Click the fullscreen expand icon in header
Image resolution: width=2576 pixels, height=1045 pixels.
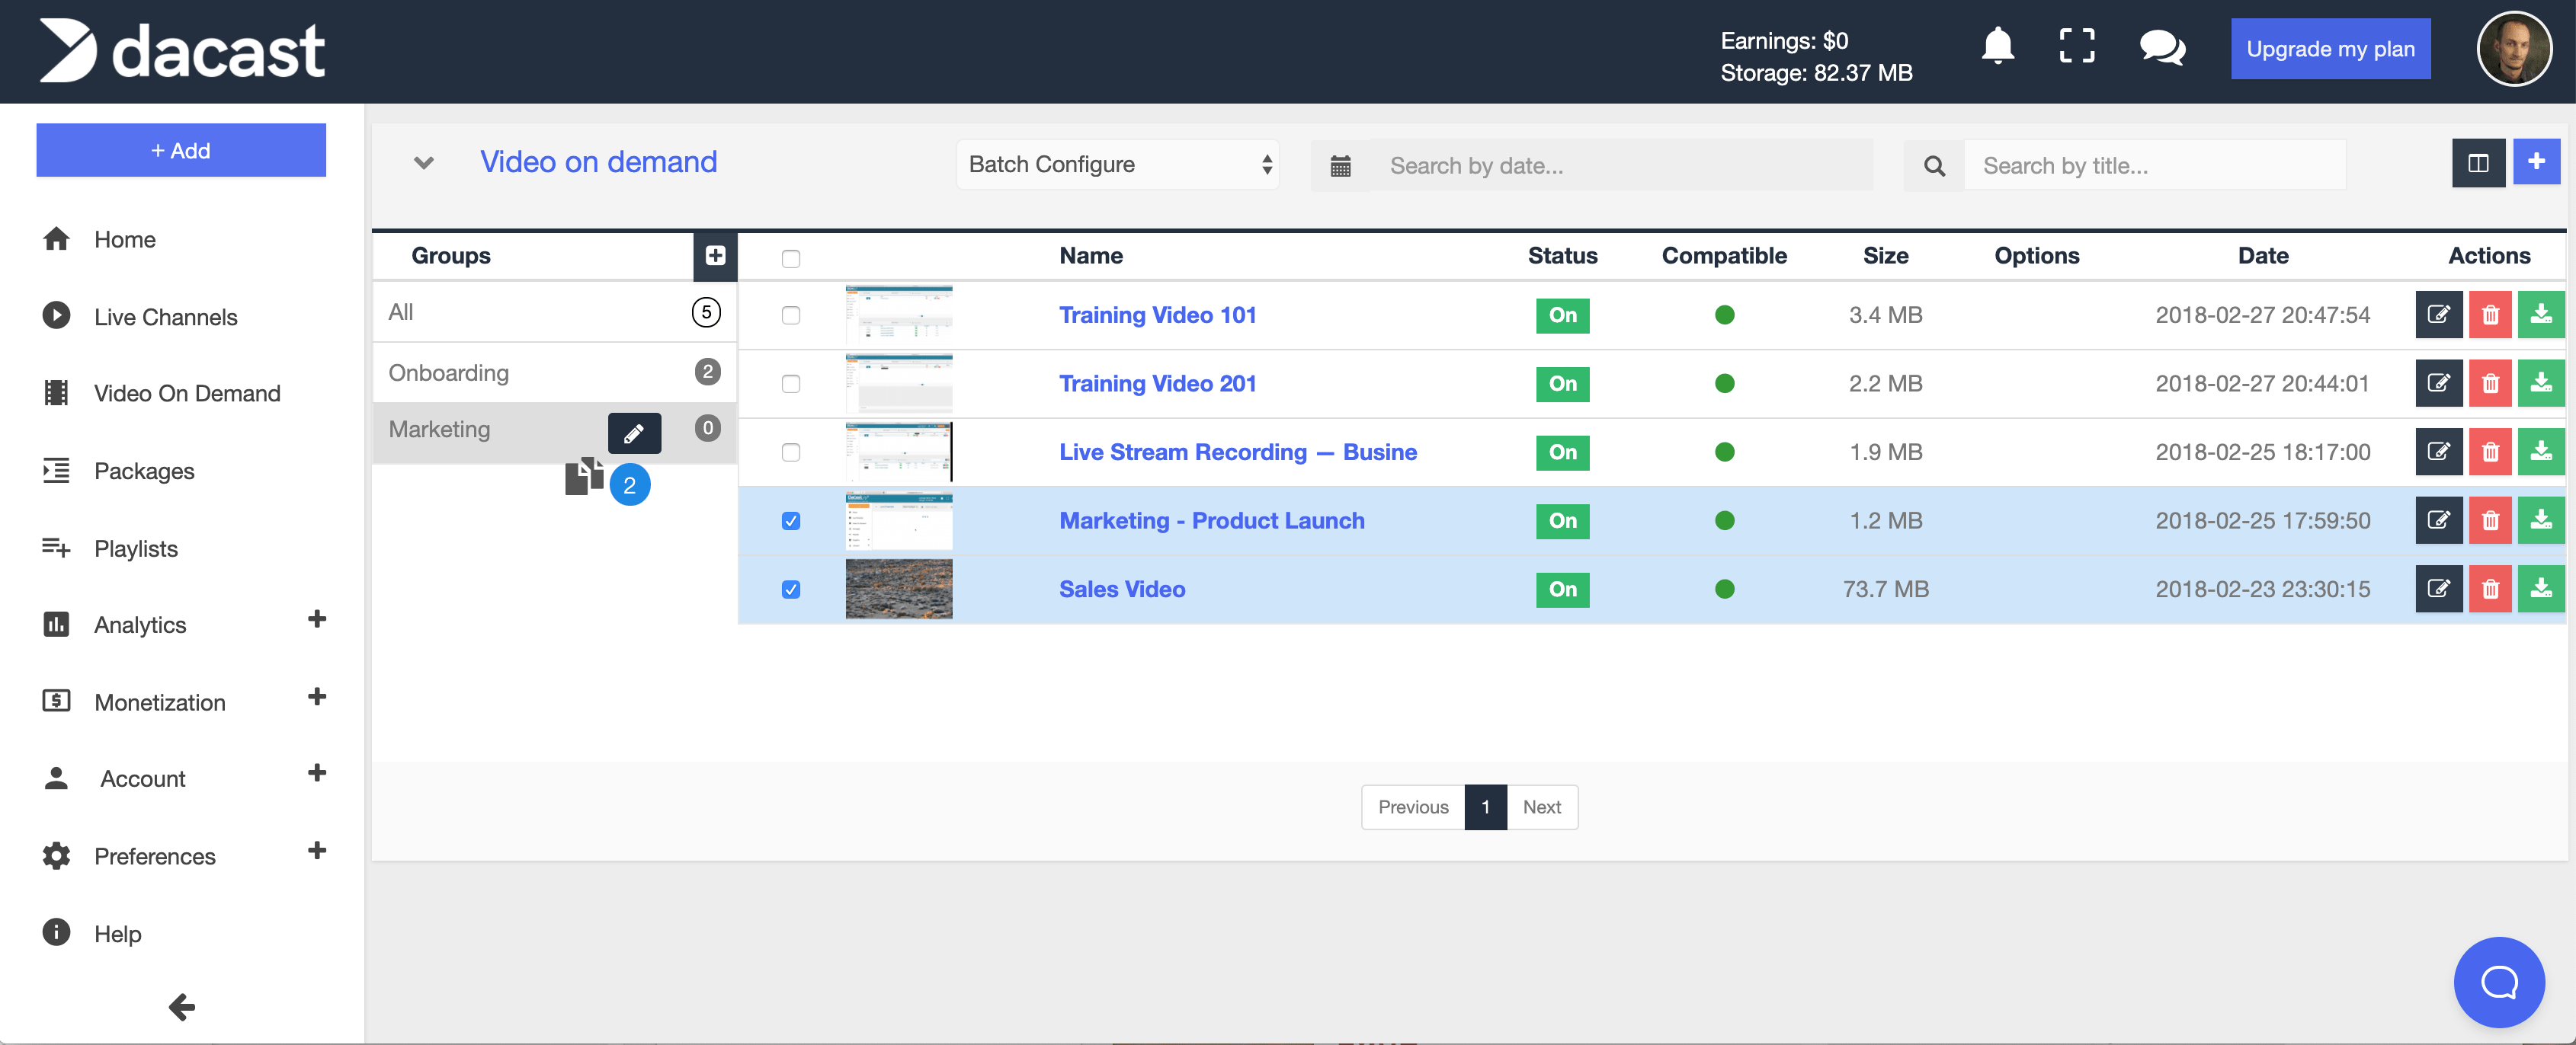(2077, 50)
